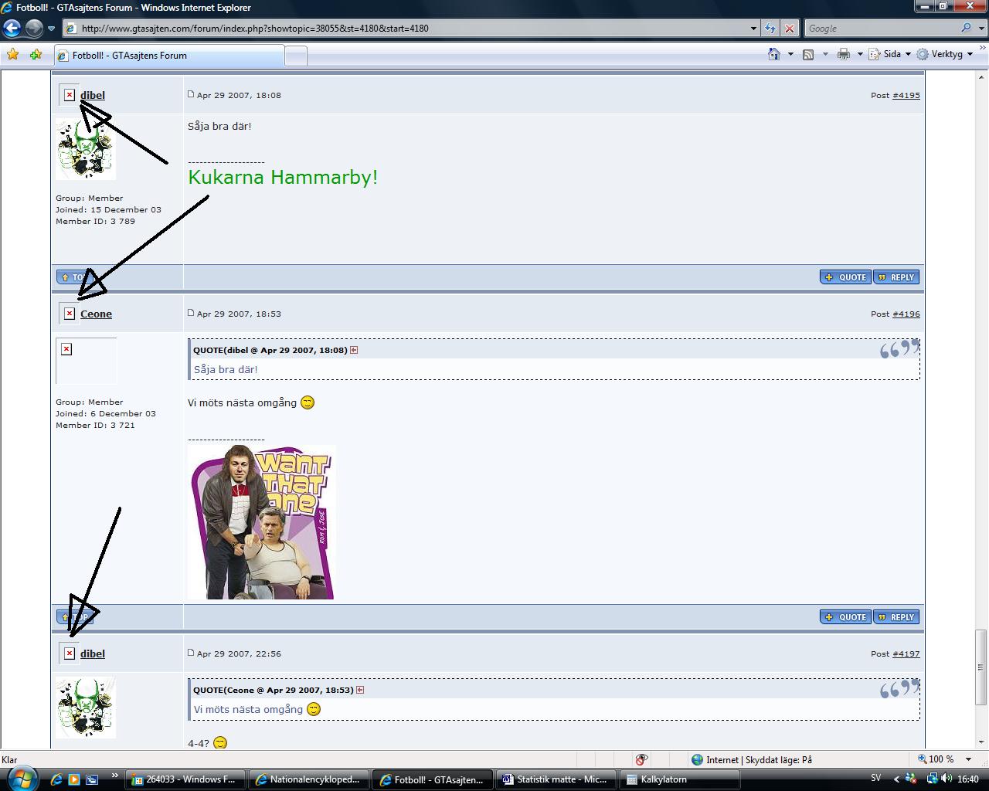This screenshot has height=791, width=989.
Task: Switch to Nationalencykloped... taskbar window
Action: tap(309, 779)
